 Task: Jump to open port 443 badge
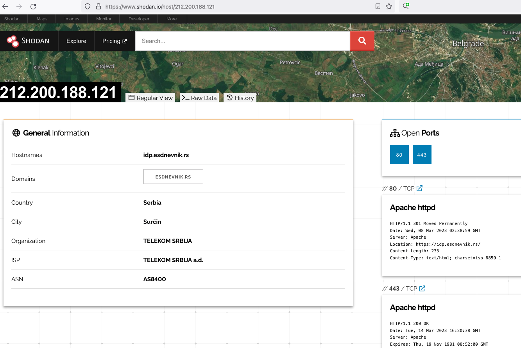[422, 155]
